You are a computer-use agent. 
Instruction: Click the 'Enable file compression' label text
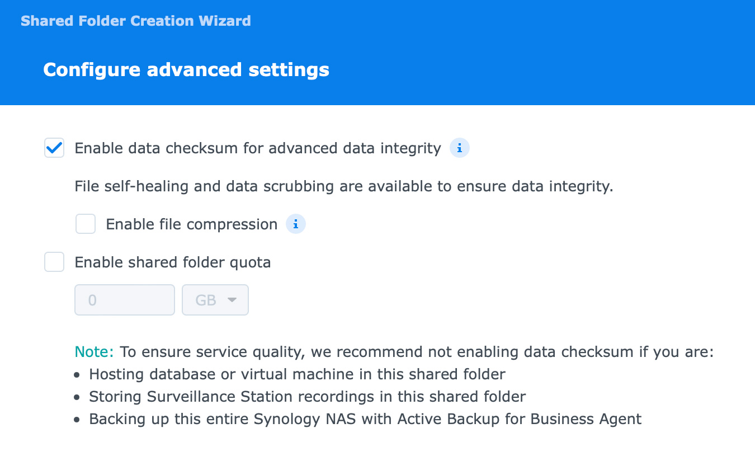click(191, 224)
